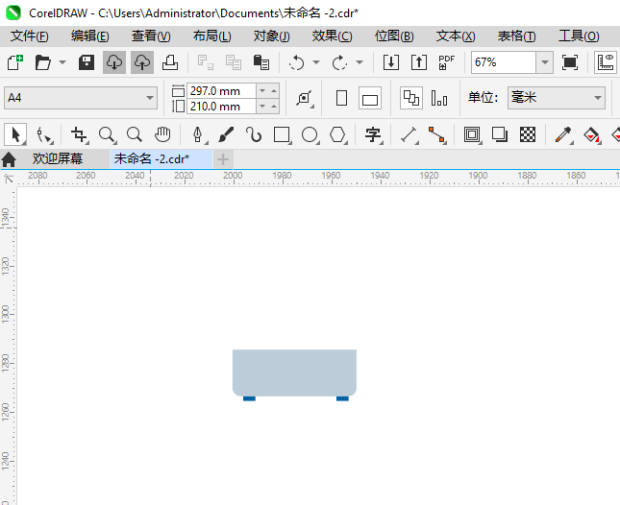Select the Contour effects tool
Image resolution: width=620 pixels, height=505 pixels.
pos(472,134)
